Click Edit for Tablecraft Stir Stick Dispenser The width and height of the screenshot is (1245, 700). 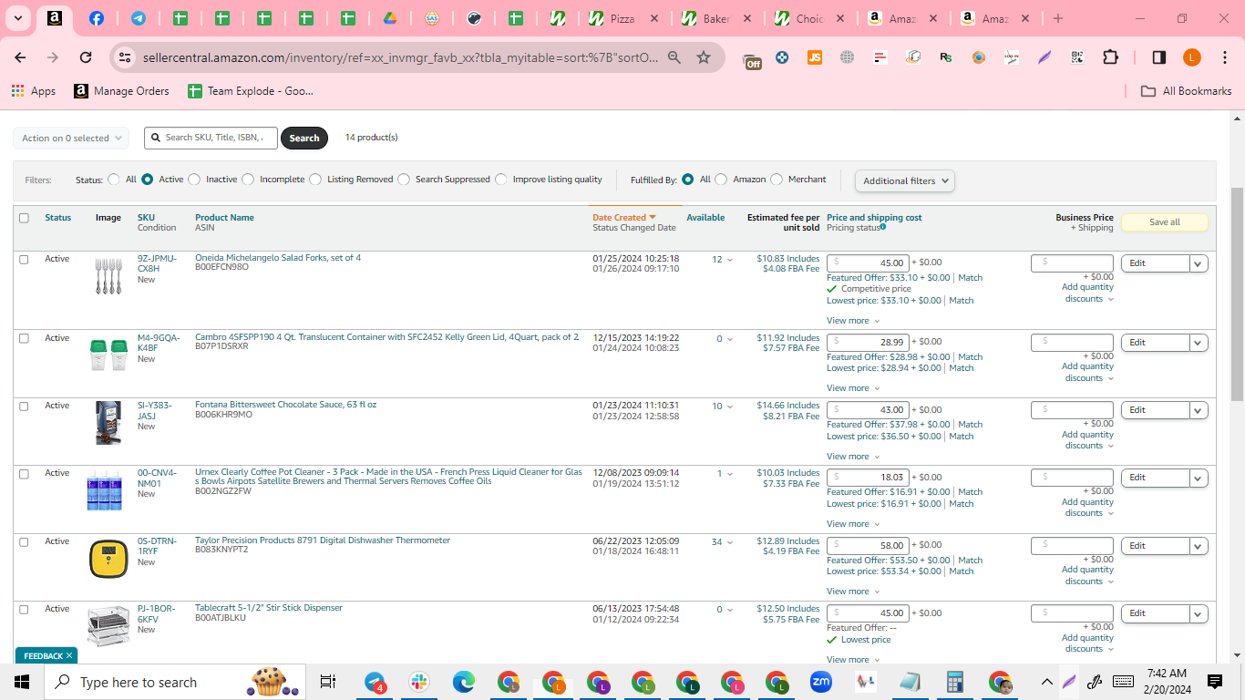[1155, 613]
